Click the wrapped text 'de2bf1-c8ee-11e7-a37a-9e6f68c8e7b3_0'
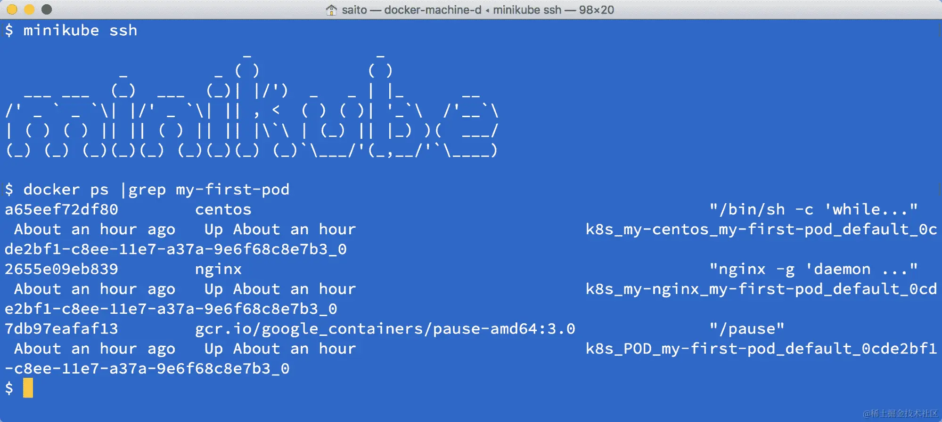942x422 pixels. point(176,249)
